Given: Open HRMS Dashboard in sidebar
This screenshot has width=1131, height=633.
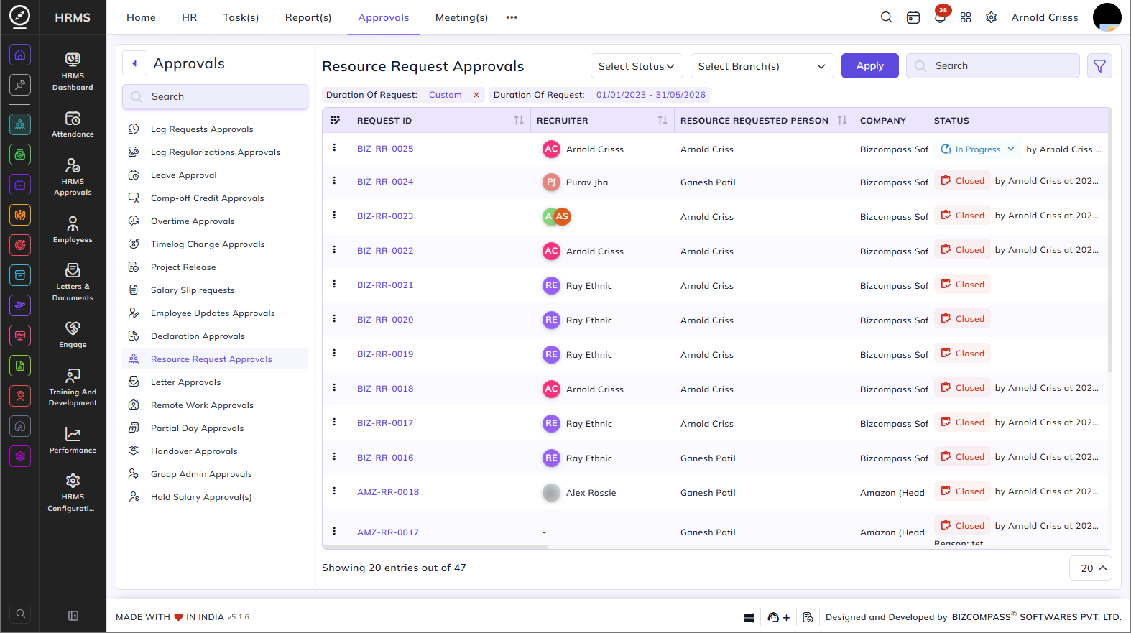Looking at the screenshot, I should [x=73, y=72].
